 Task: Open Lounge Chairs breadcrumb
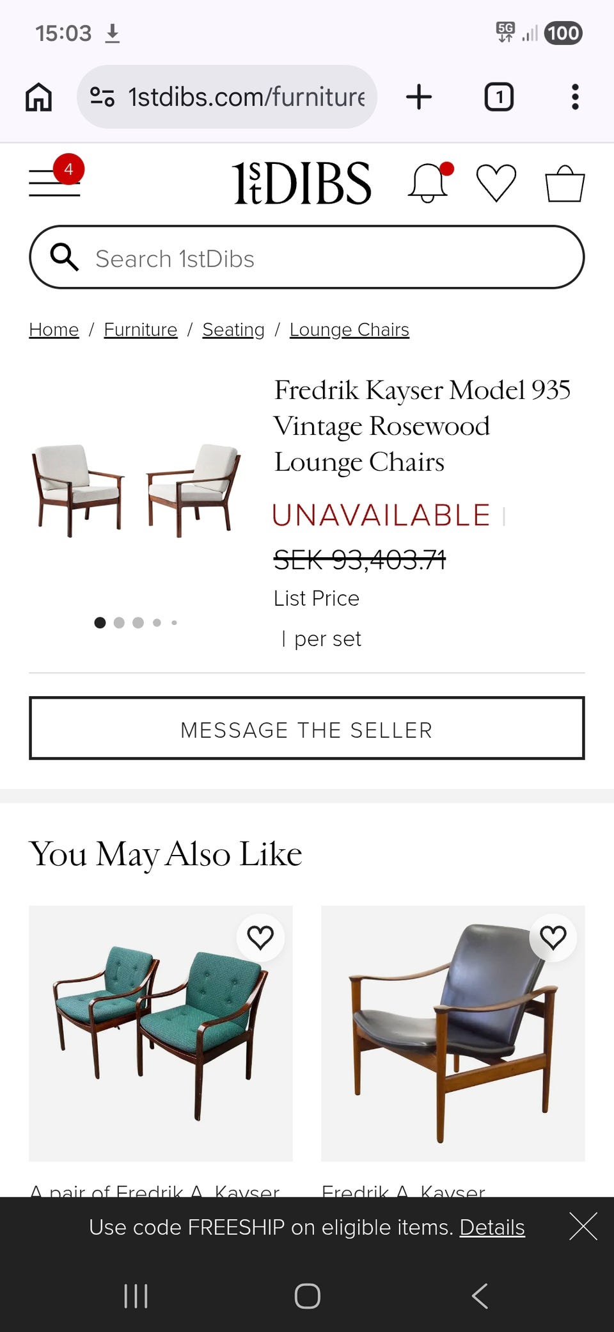(349, 330)
